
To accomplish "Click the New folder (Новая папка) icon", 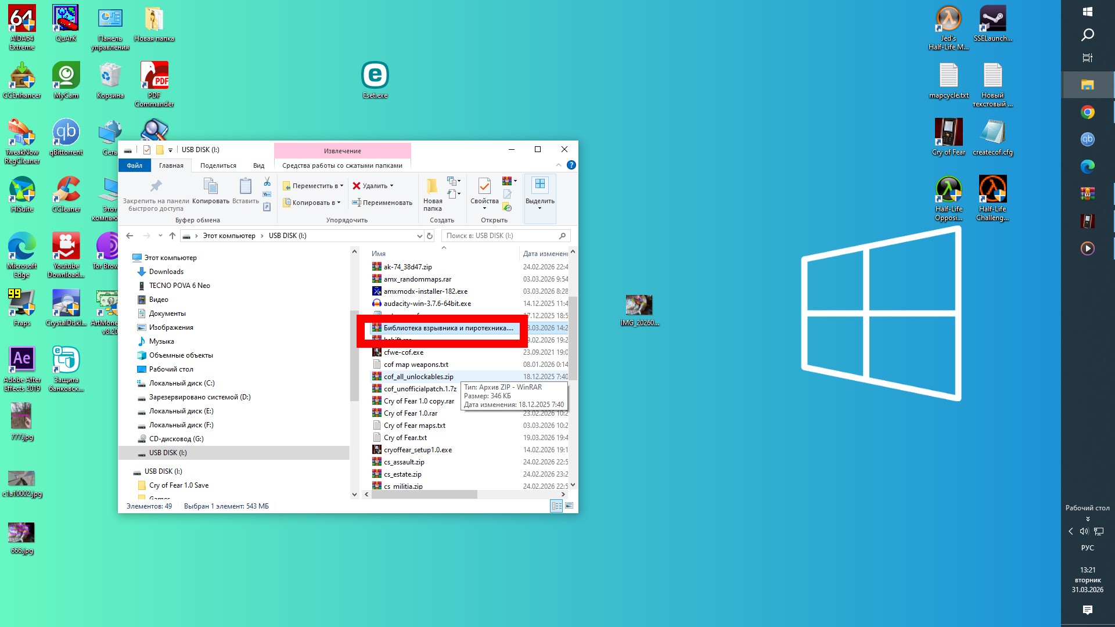I will pos(432,194).
